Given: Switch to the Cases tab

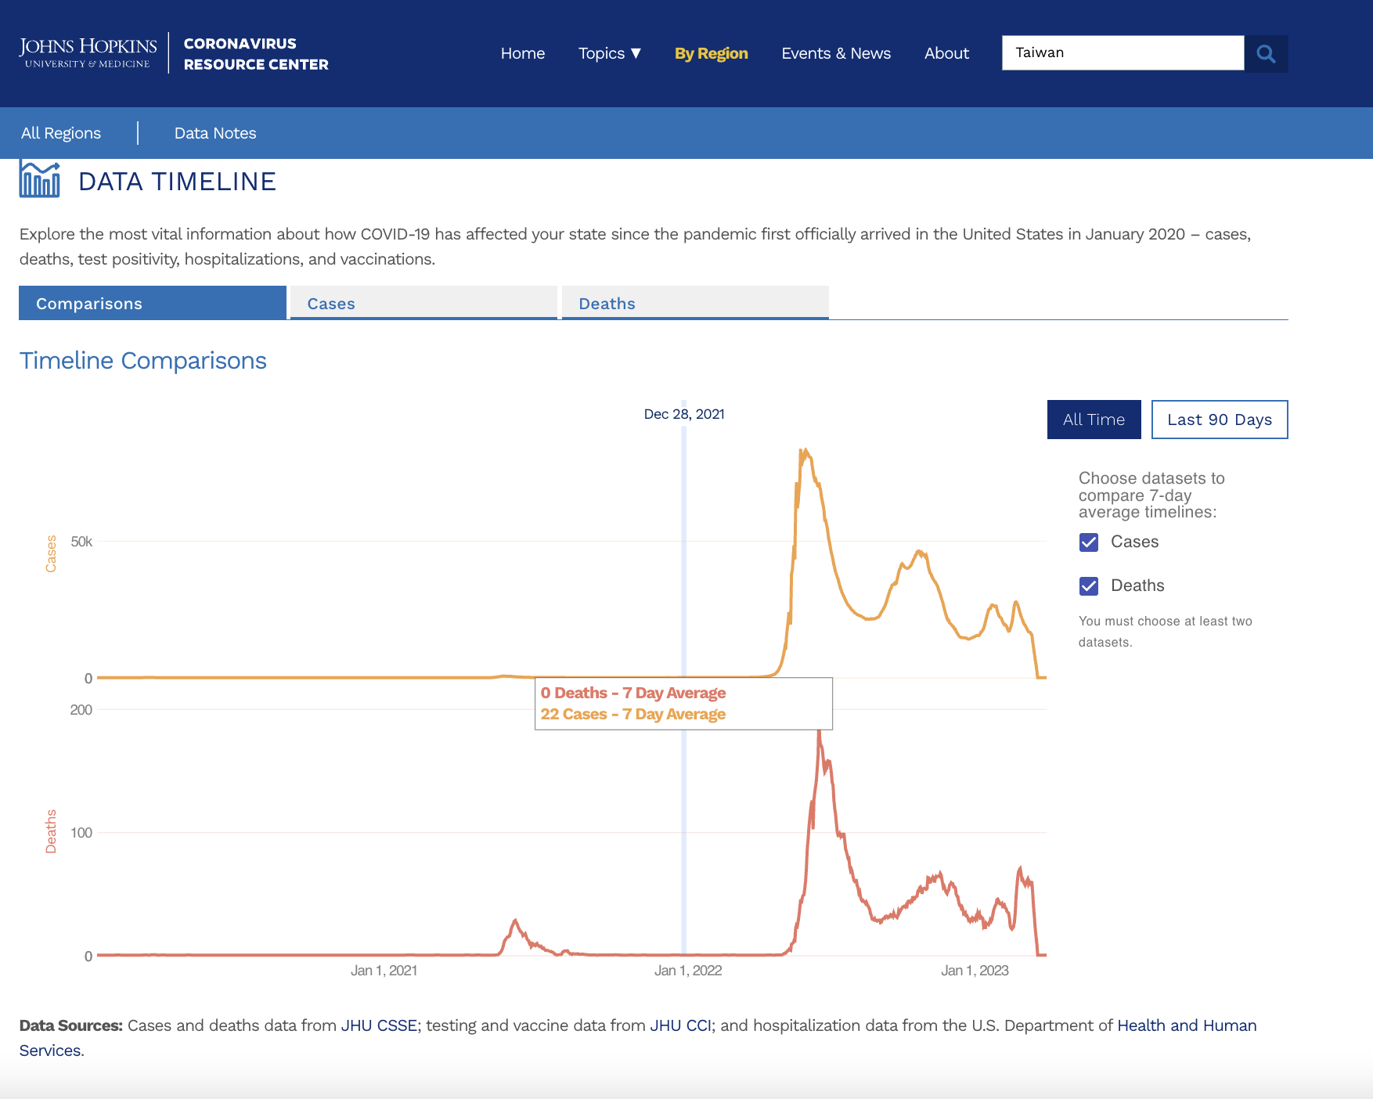Looking at the screenshot, I should click(423, 304).
